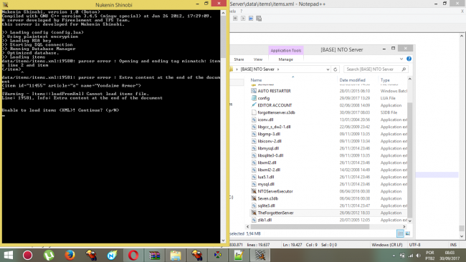Click the console window vertical scrollbar
The width and height of the screenshot is (466, 262).
[223, 37]
